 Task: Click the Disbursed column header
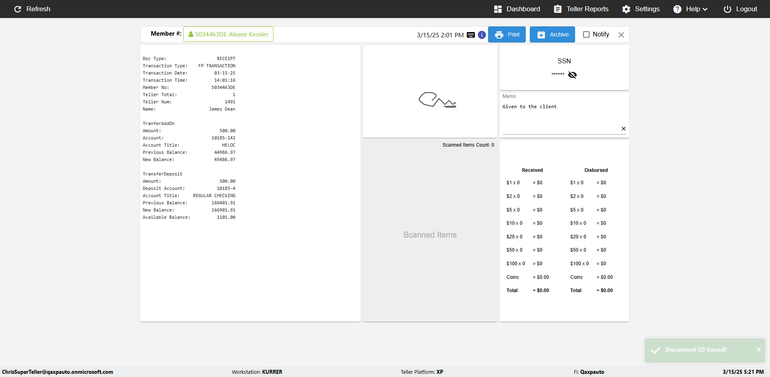596,170
